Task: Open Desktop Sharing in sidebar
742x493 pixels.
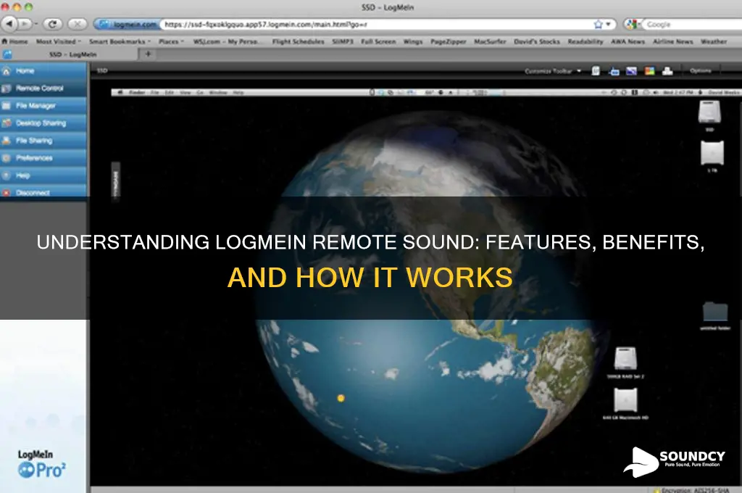Action: pos(43,123)
